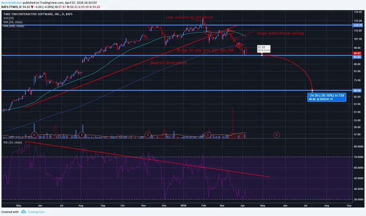Click the 92.89 2018-04-30 tooltip label
366x216 pixels.
click(264, 49)
